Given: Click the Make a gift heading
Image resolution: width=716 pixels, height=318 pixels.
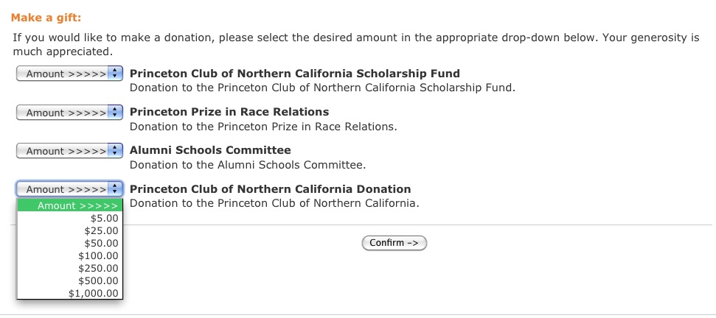Looking at the screenshot, I should pyautogui.click(x=46, y=18).
